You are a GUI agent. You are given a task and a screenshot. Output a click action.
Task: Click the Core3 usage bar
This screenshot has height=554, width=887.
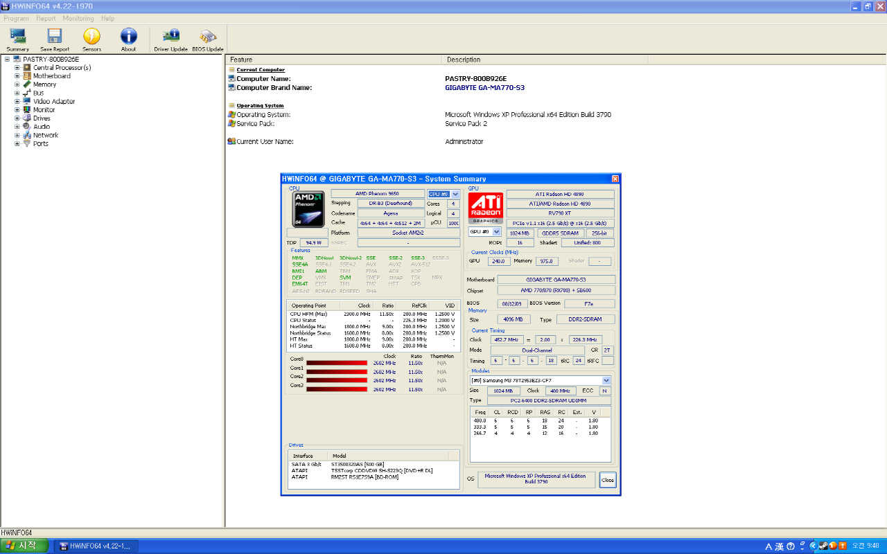[337, 389]
